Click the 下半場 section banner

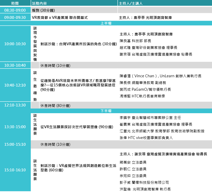[x=106, y=111]
